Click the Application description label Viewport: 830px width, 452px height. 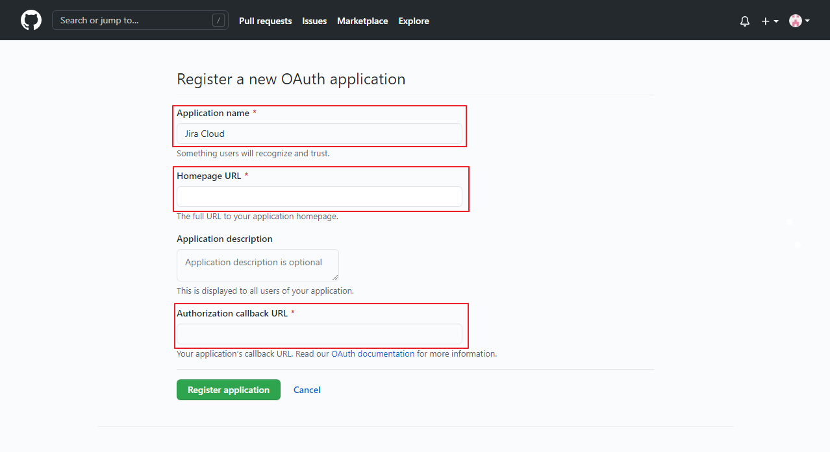click(225, 239)
